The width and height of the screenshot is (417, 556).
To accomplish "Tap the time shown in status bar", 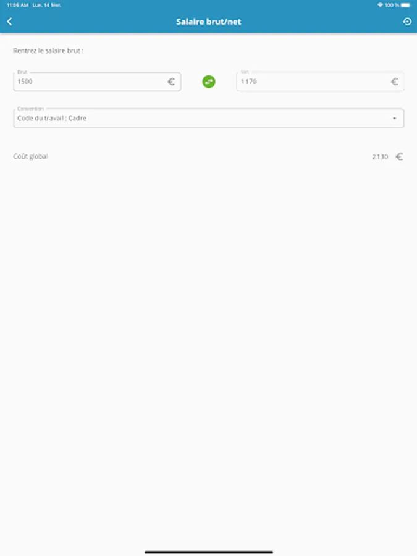I will 18,5.
